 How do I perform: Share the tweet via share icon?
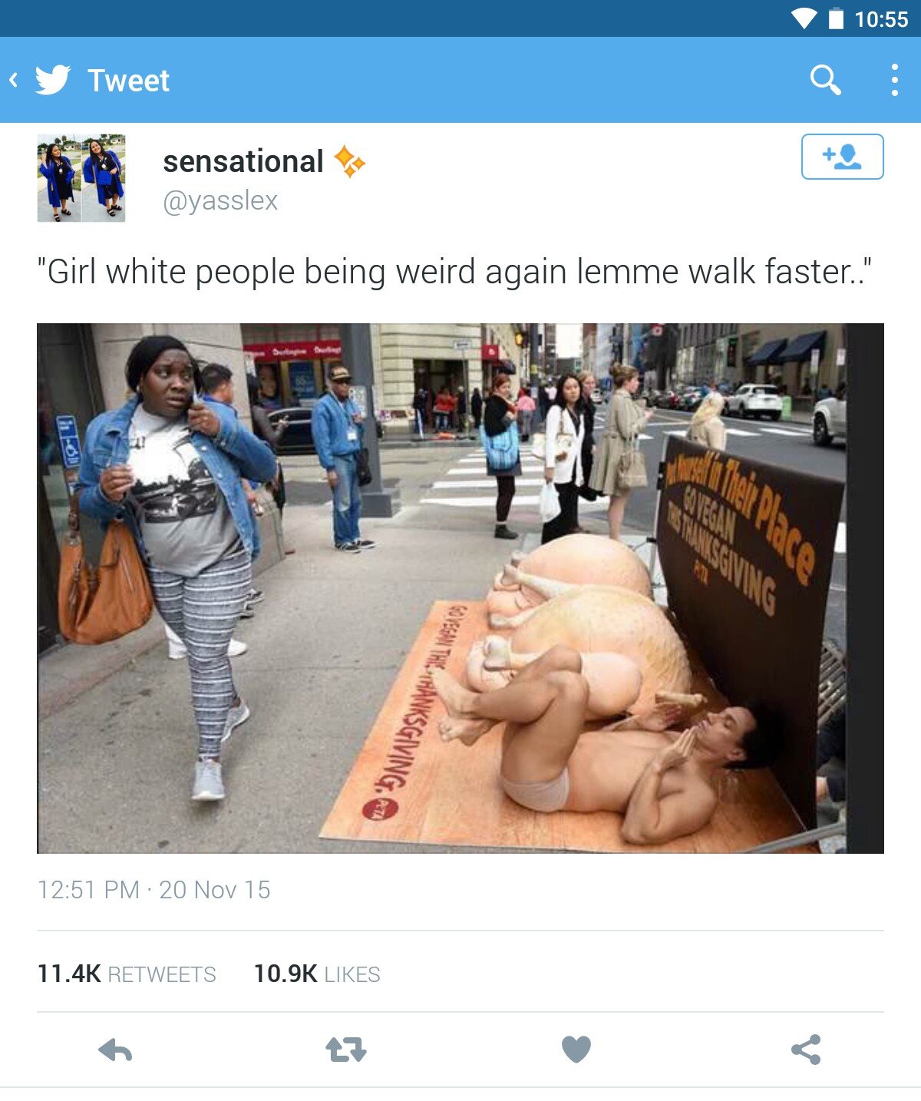pos(806,1050)
